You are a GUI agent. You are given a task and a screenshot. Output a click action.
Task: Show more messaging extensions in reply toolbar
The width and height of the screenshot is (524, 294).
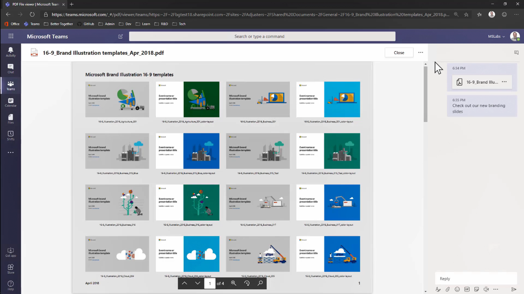coord(496,289)
